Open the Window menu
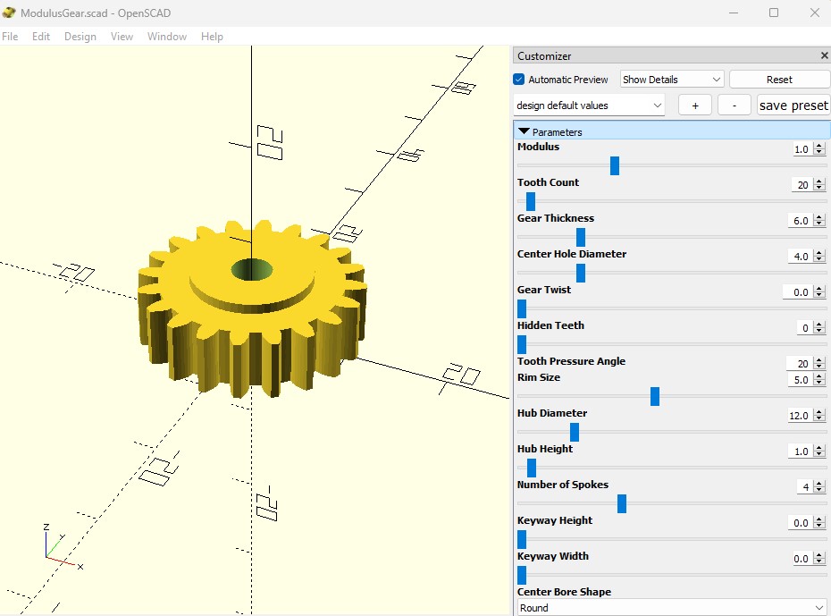The width and height of the screenshot is (831, 616). 166,37
